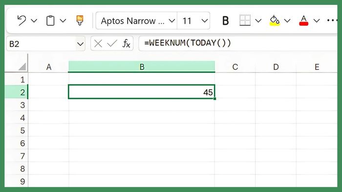342x192 pixels.
Task: Click the Select All corner triangle
Action: [22, 67]
